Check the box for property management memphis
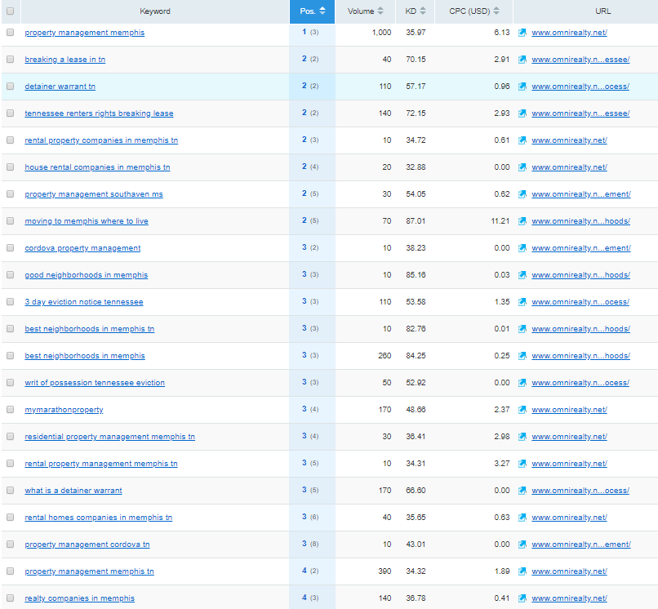The height and width of the screenshot is (609, 658). 10,33
